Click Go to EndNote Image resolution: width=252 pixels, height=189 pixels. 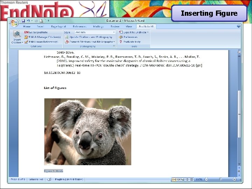(36, 32)
